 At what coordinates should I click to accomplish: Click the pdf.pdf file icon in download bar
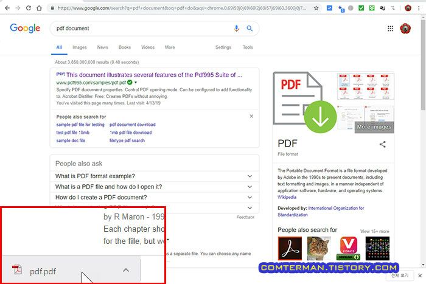pyautogui.click(x=17, y=270)
